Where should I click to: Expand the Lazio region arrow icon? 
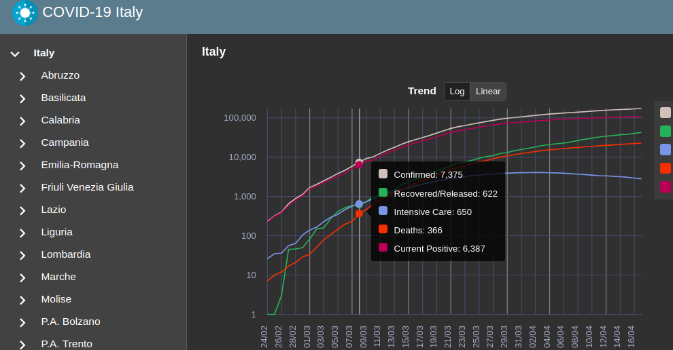[22, 210]
